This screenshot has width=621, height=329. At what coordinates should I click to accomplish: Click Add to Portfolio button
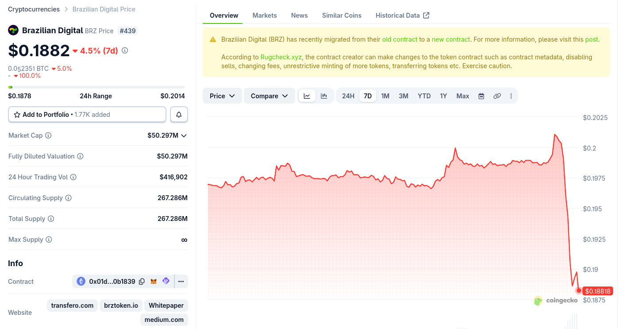pyautogui.click(x=87, y=115)
